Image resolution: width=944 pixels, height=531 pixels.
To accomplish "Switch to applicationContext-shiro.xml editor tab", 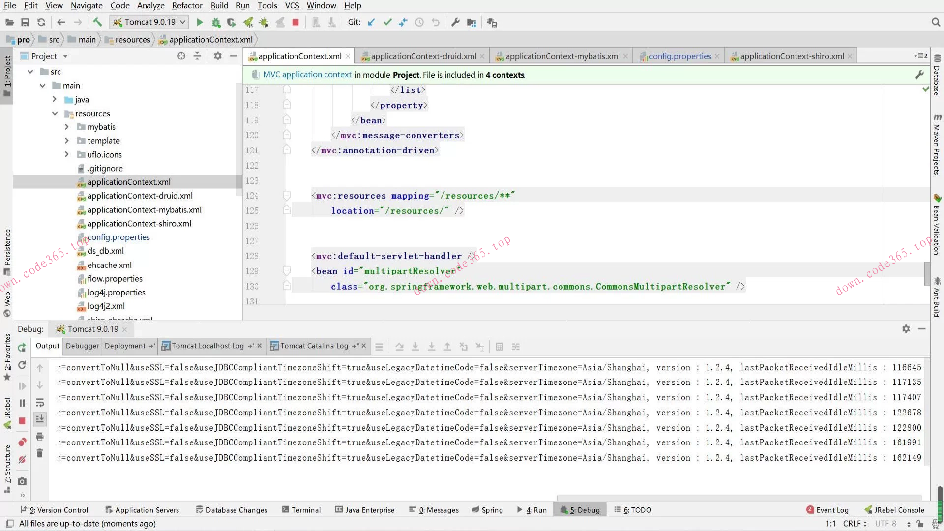I will click(792, 56).
